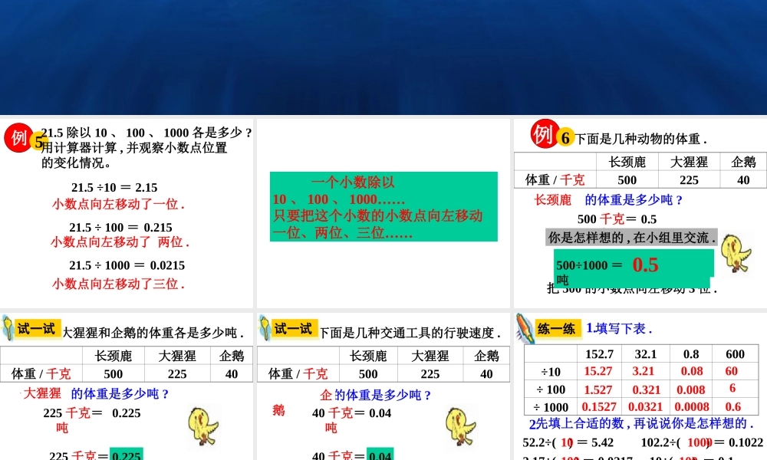Select the equation 21.5 ÷ 1000 = 0.0215

click(127, 265)
